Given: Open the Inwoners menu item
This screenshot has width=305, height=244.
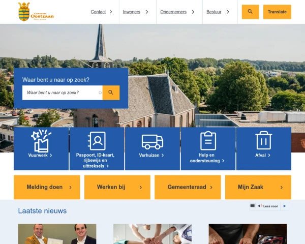Looking at the screenshot, I should [132, 12].
